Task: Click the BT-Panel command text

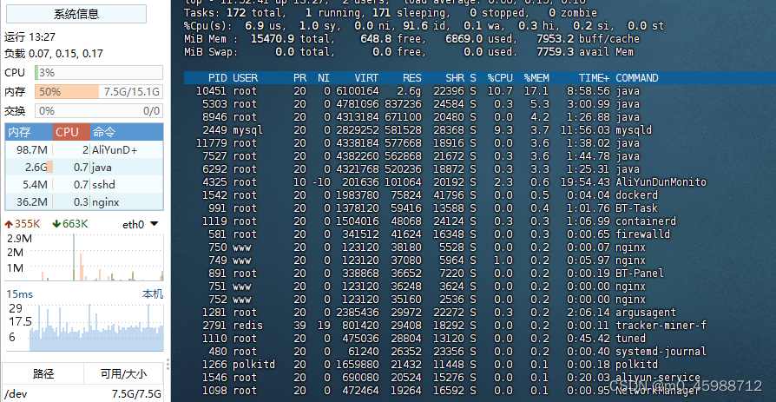Action: point(640,273)
